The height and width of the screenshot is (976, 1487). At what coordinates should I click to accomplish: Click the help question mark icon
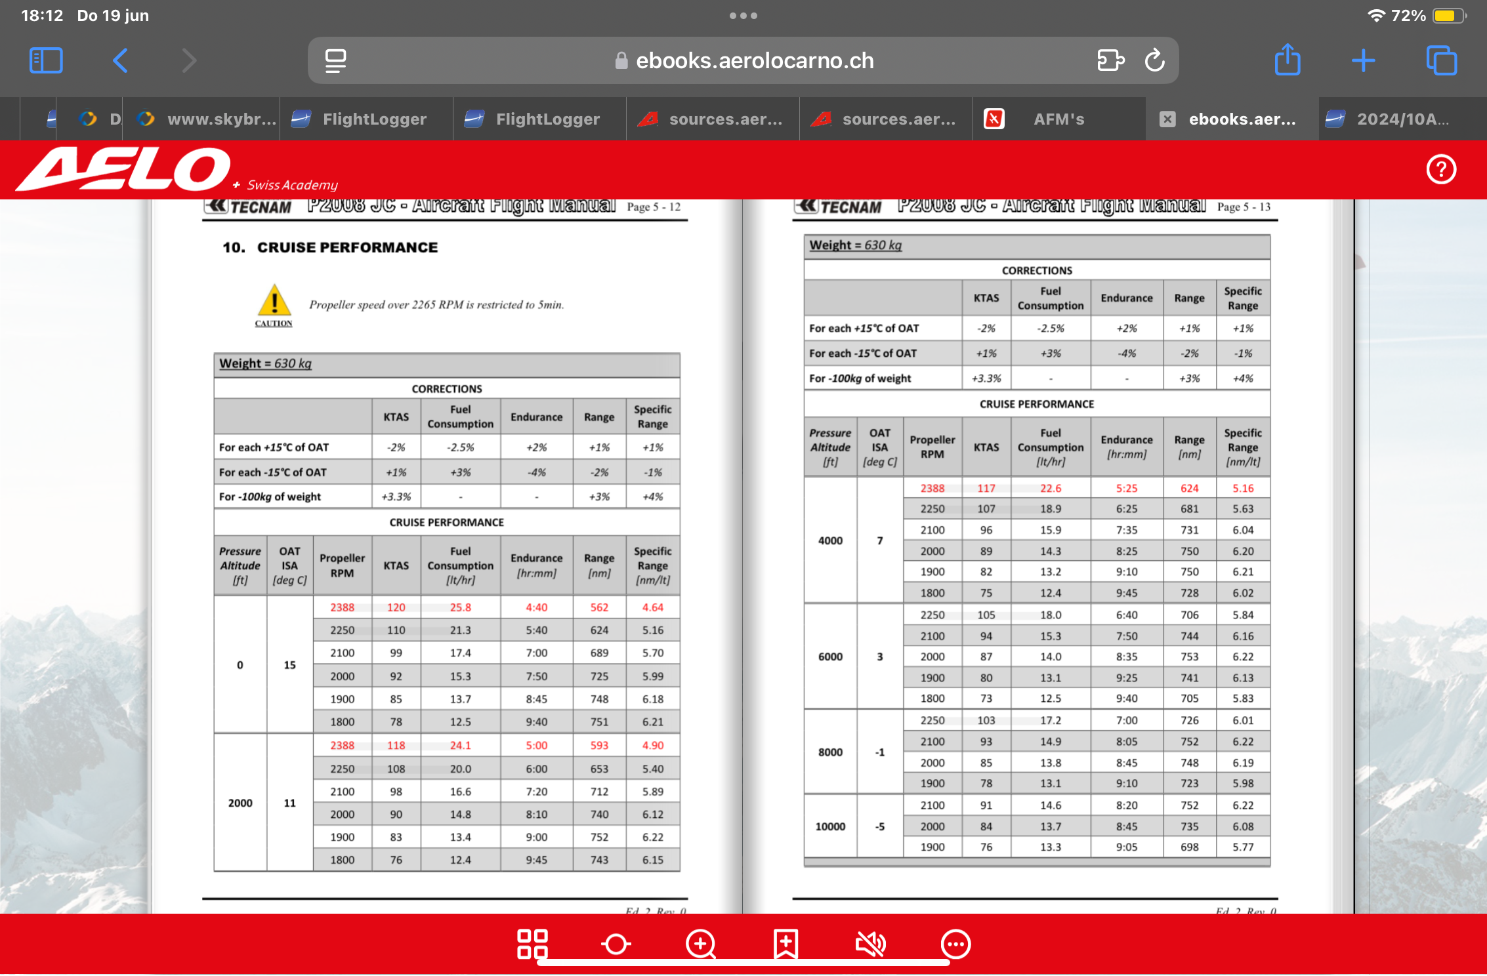pyautogui.click(x=1441, y=170)
